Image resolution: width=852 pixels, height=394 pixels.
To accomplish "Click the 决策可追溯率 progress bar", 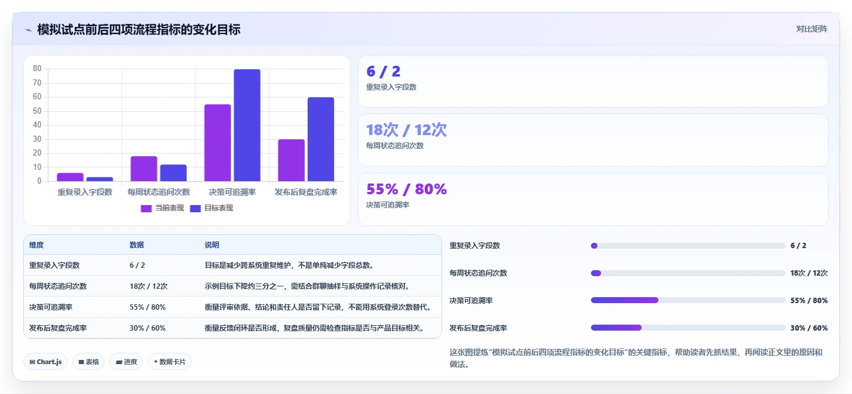I will pos(688,300).
